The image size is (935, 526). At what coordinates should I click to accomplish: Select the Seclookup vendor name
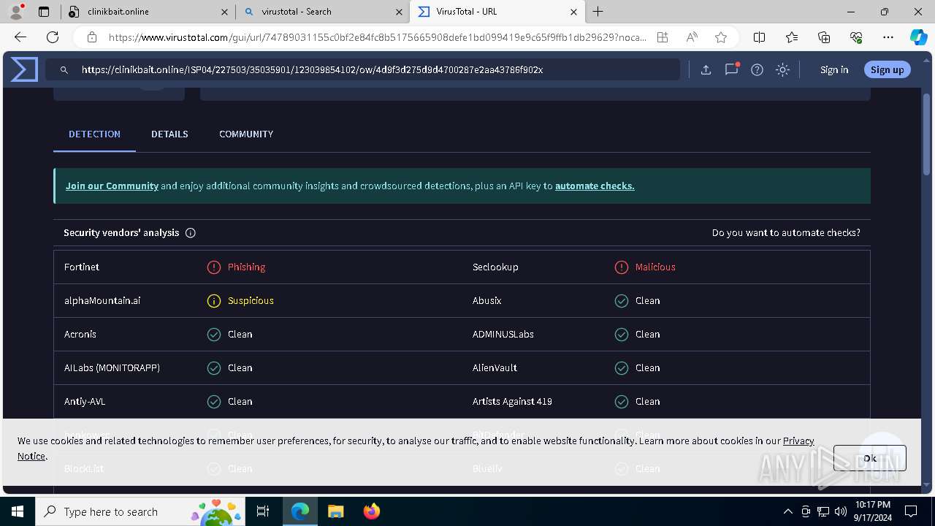pos(495,267)
